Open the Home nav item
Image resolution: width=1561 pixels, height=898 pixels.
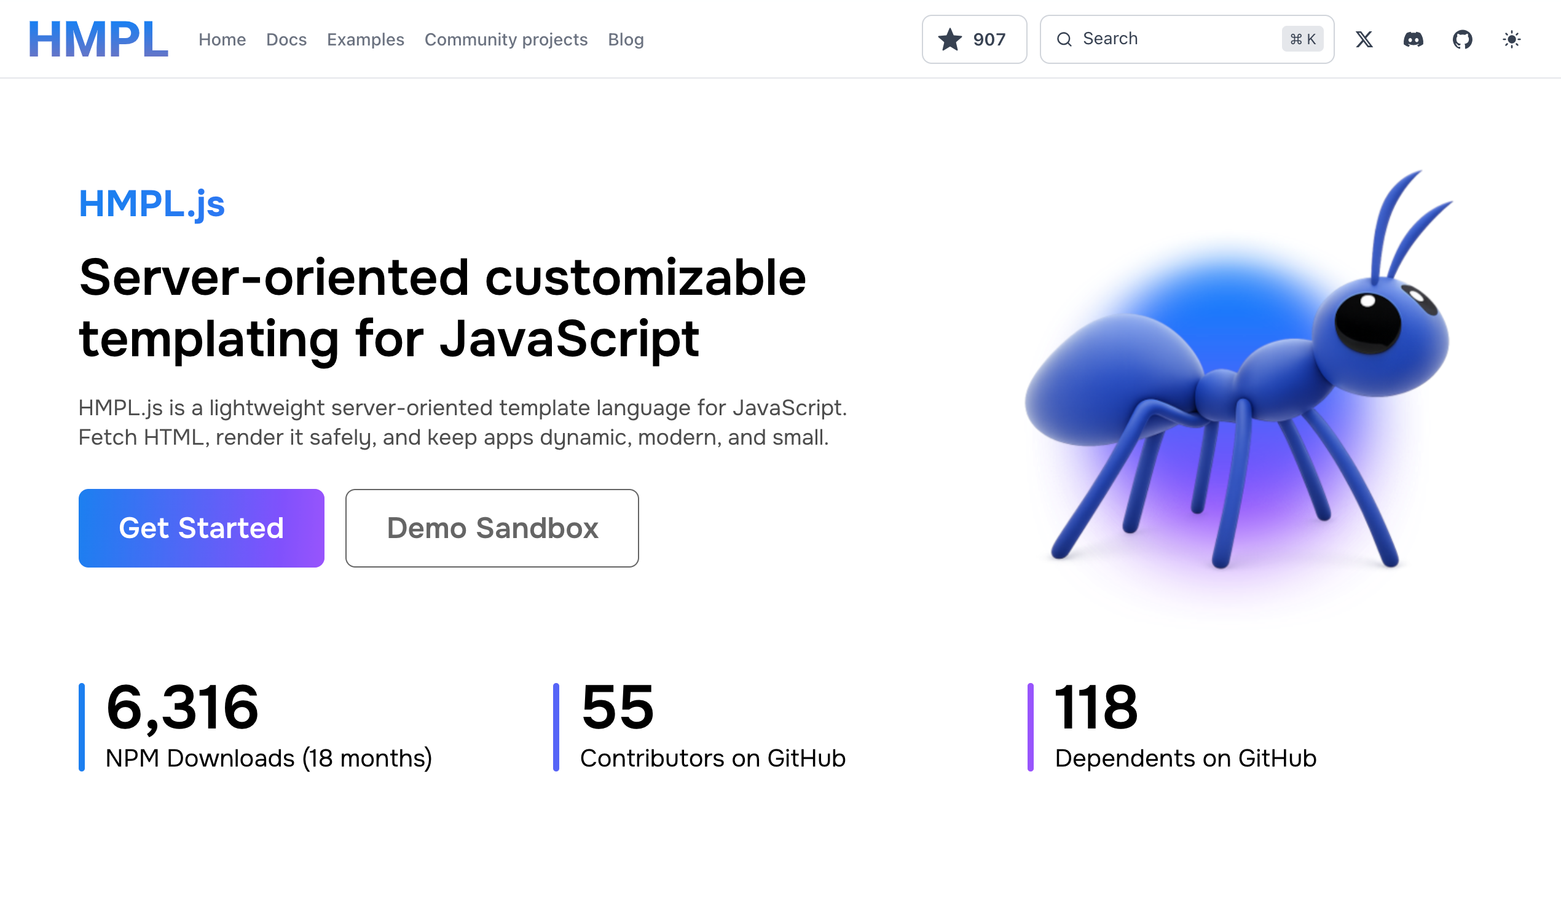pos(222,39)
